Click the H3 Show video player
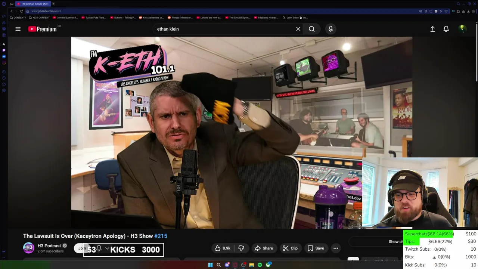Viewport: 478px width, 269px height. click(x=242, y=133)
